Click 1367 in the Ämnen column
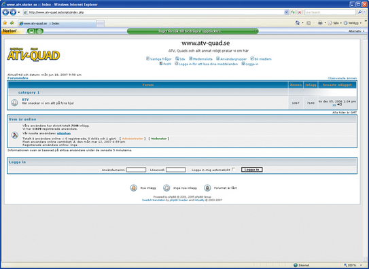 (x=296, y=103)
